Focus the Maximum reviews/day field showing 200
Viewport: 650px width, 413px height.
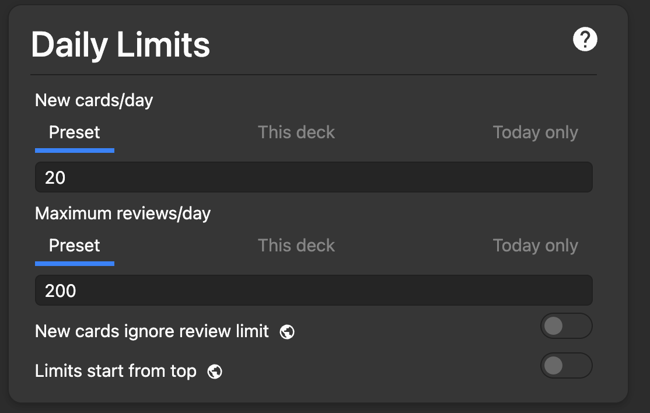click(x=314, y=290)
